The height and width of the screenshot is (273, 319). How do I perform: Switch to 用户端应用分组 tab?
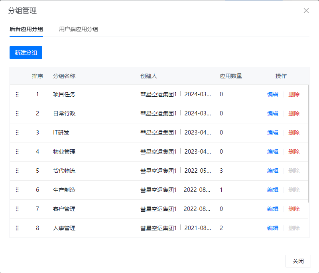79,29
